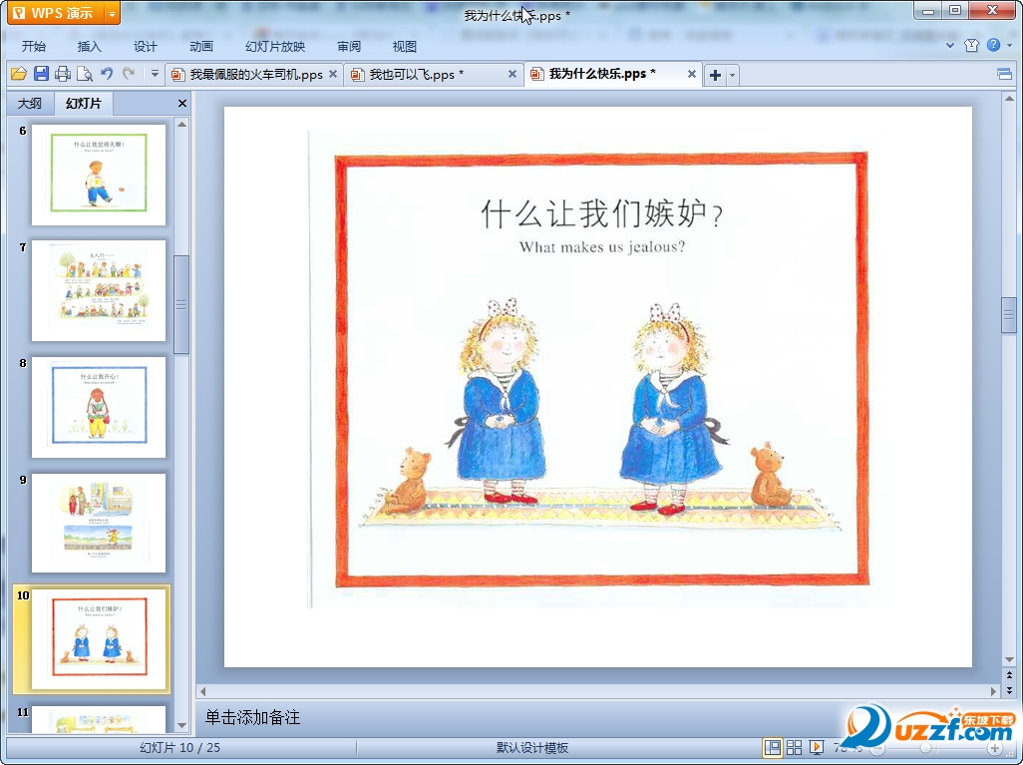Image resolution: width=1023 pixels, height=765 pixels.
Task: Click the skin (shirt) icon
Action: click(971, 46)
